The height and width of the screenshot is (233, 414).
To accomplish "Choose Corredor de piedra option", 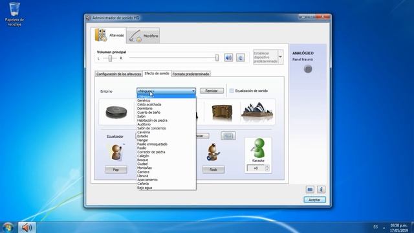I will tap(166, 152).
